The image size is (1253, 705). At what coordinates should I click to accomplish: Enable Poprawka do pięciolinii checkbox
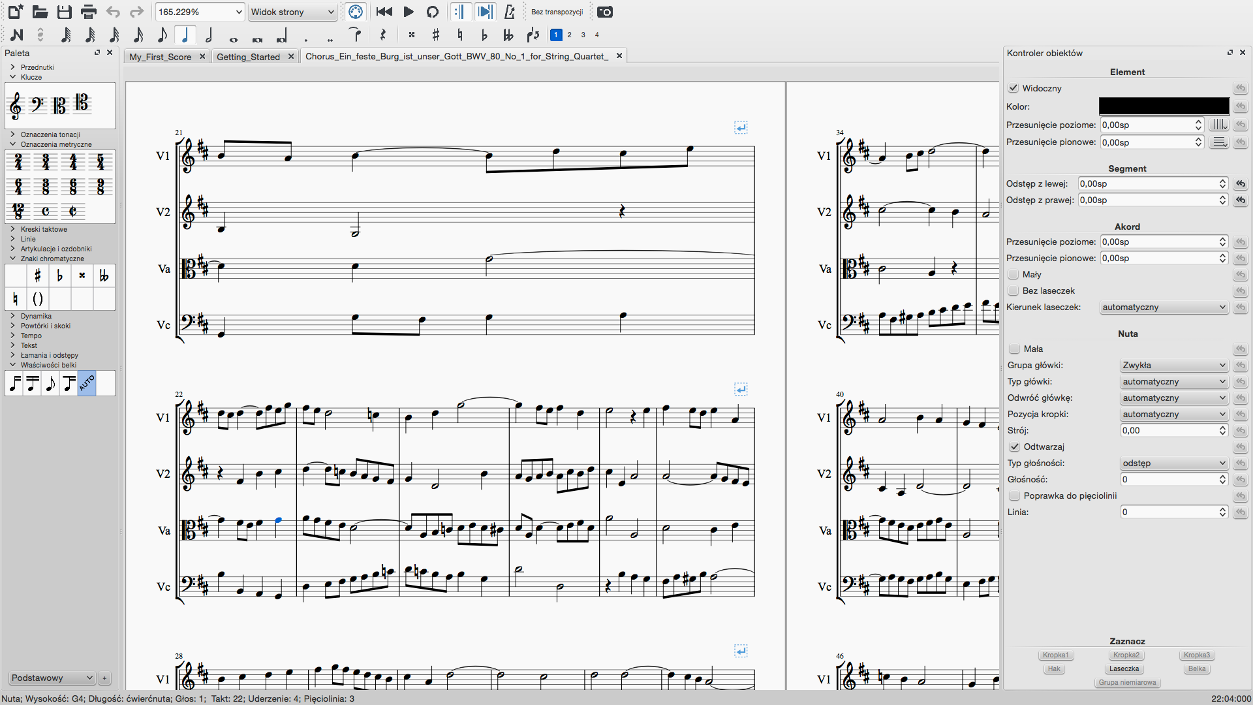click(1015, 495)
